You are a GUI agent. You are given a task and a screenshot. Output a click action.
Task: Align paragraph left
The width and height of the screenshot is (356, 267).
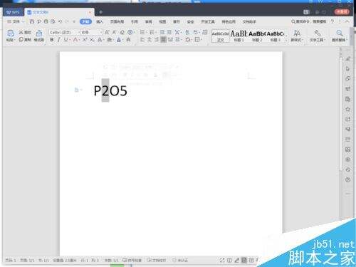tap(142, 40)
